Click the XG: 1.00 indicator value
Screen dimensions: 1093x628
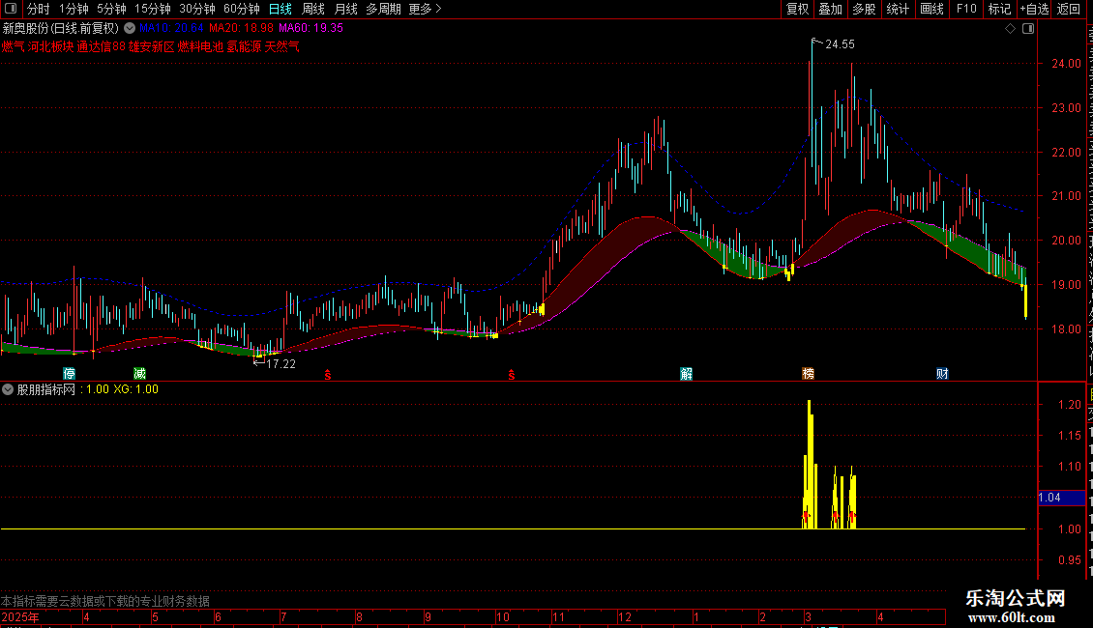(x=136, y=389)
